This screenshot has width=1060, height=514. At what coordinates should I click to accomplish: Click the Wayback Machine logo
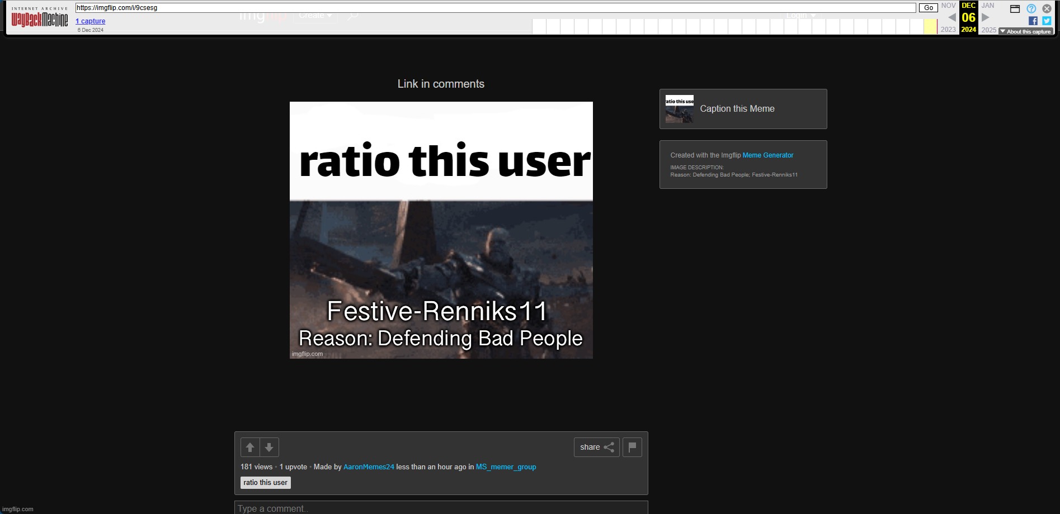40,20
